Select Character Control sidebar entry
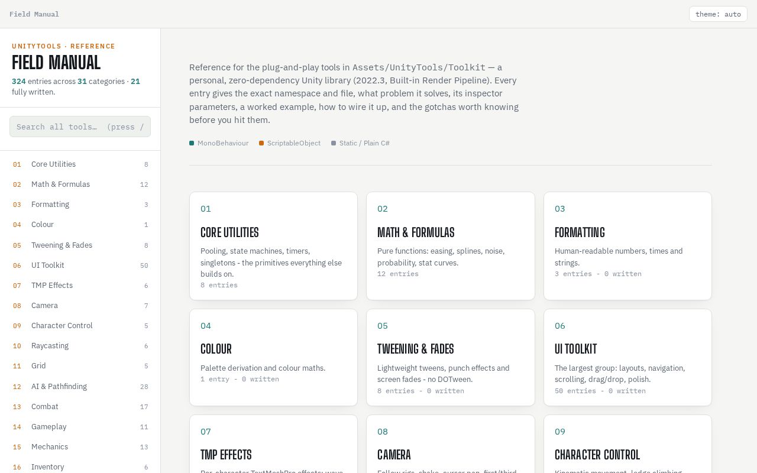The image size is (757, 473). click(x=80, y=326)
